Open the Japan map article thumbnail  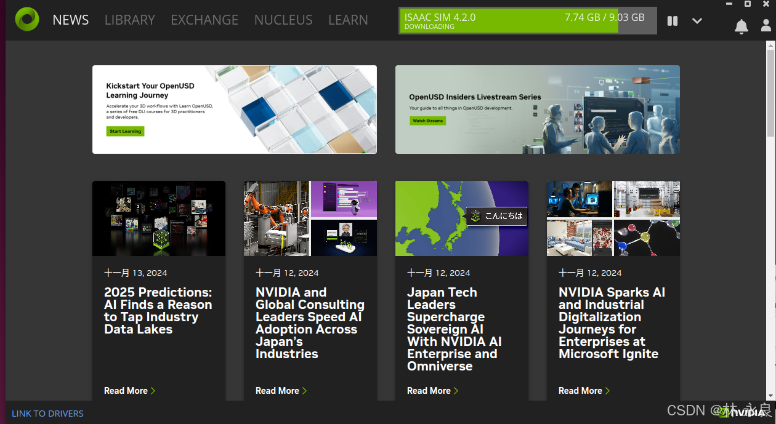point(462,218)
